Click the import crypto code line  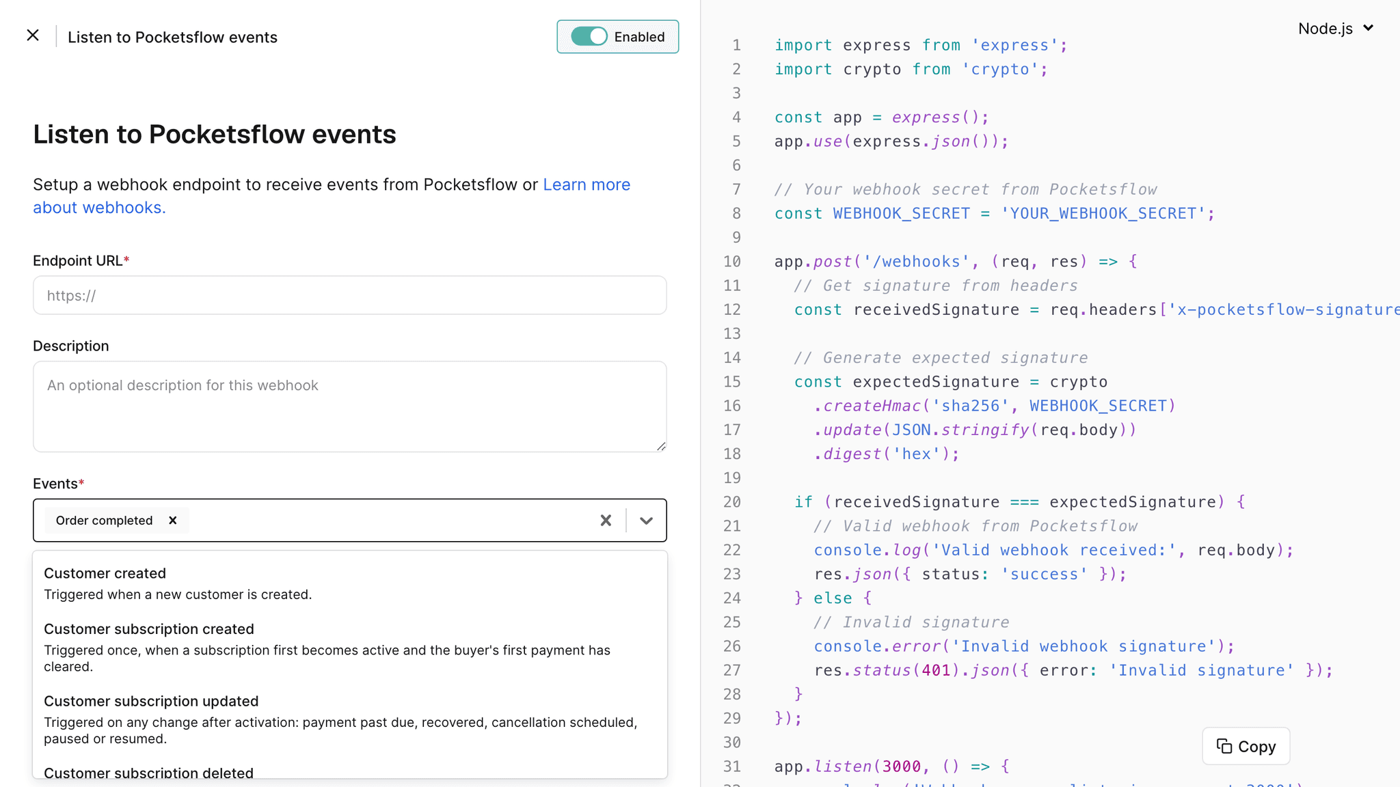point(911,69)
